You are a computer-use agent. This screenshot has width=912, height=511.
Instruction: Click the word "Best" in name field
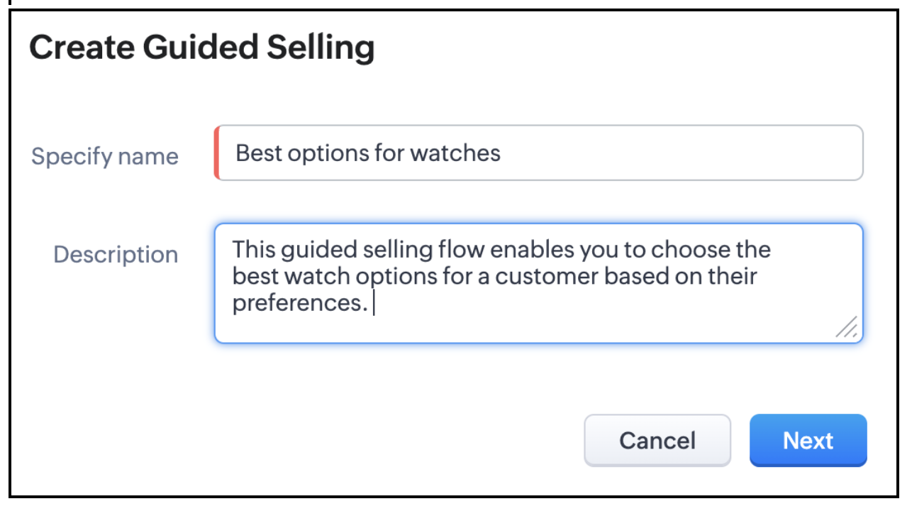point(257,153)
